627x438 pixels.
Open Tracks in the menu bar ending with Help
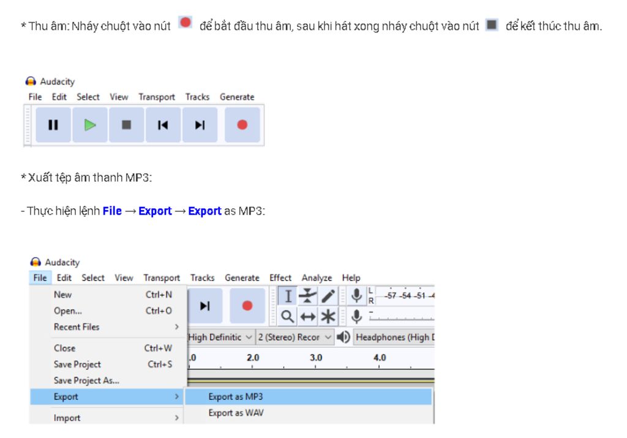point(202,278)
